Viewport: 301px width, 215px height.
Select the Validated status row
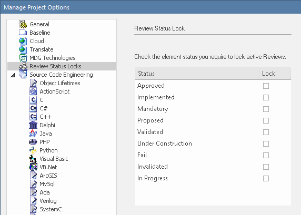(213, 132)
